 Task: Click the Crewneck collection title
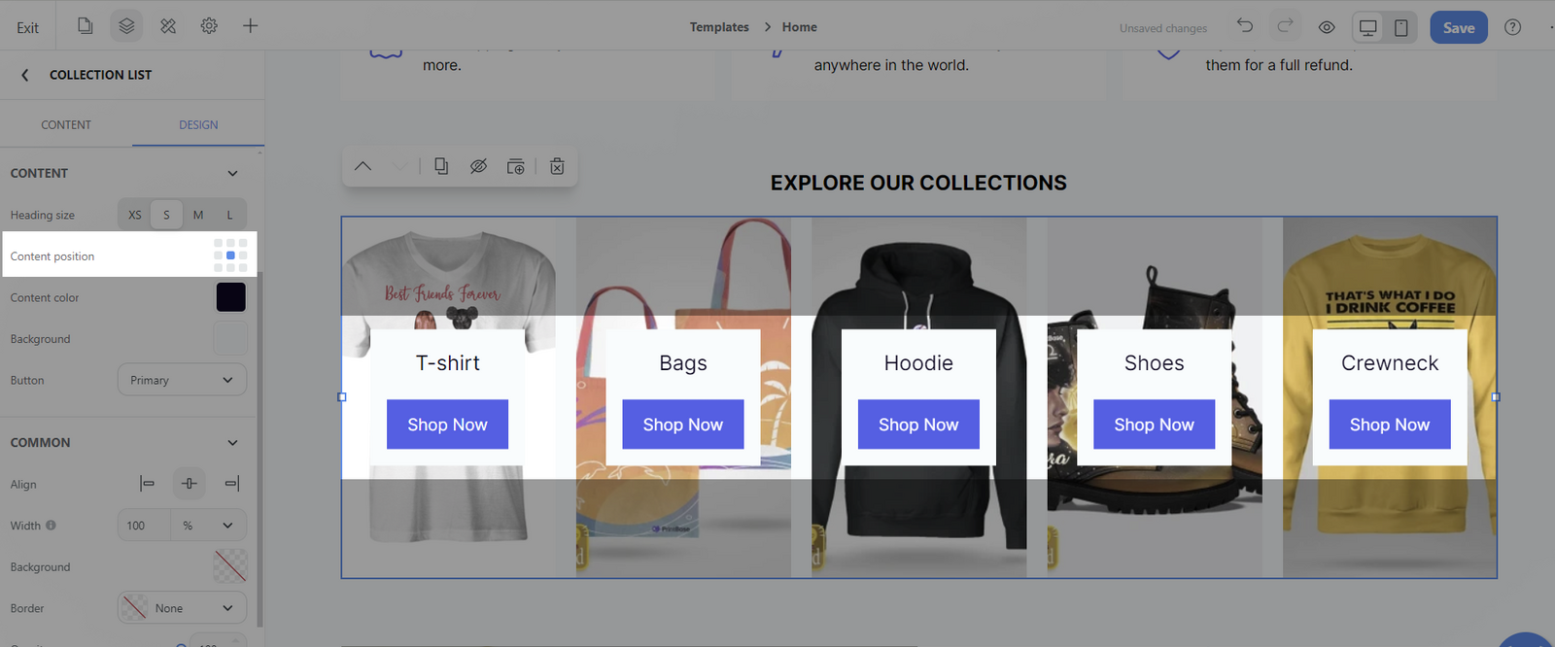click(x=1390, y=363)
